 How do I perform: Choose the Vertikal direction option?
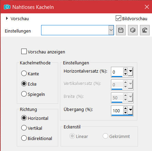pyautogui.click(x=24, y=128)
